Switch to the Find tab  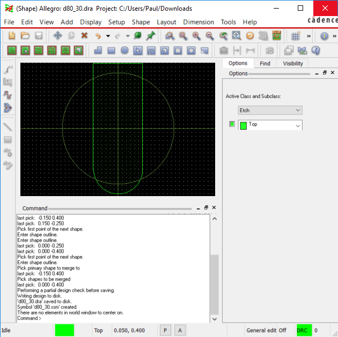pyautogui.click(x=265, y=63)
